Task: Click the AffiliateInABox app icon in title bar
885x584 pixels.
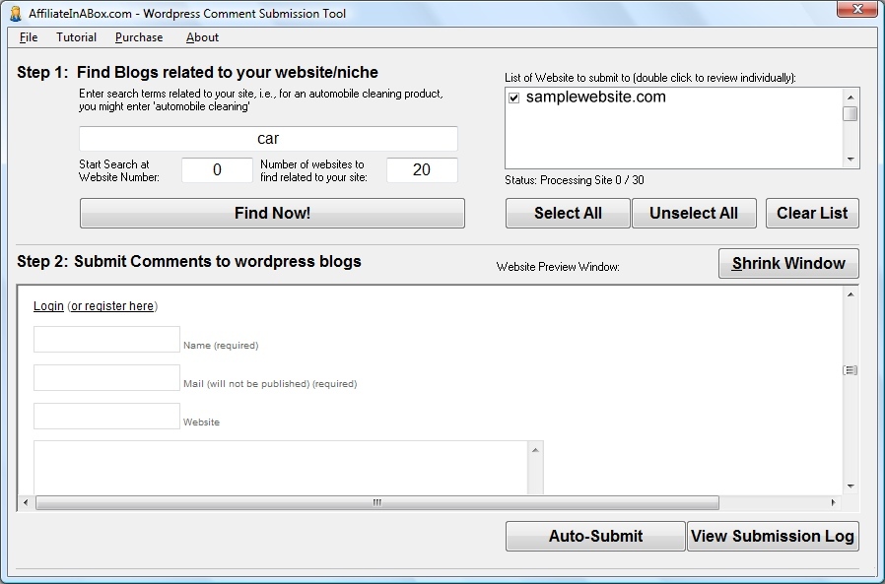Action: (15, 14)
